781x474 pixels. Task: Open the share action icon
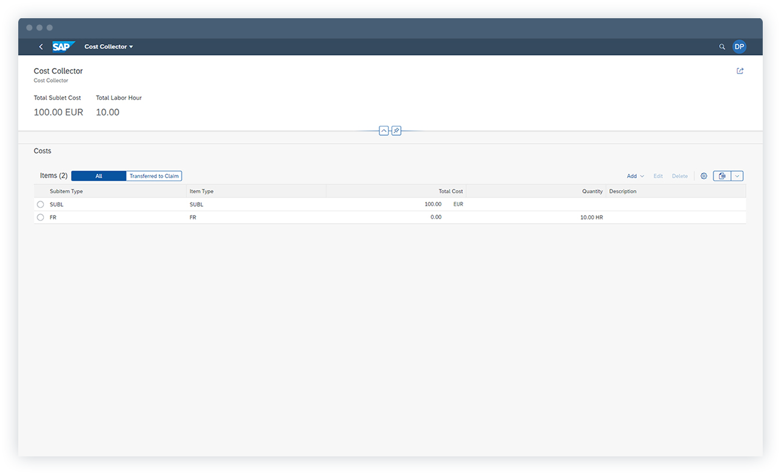pyautogui.click(x=740, y=71)
